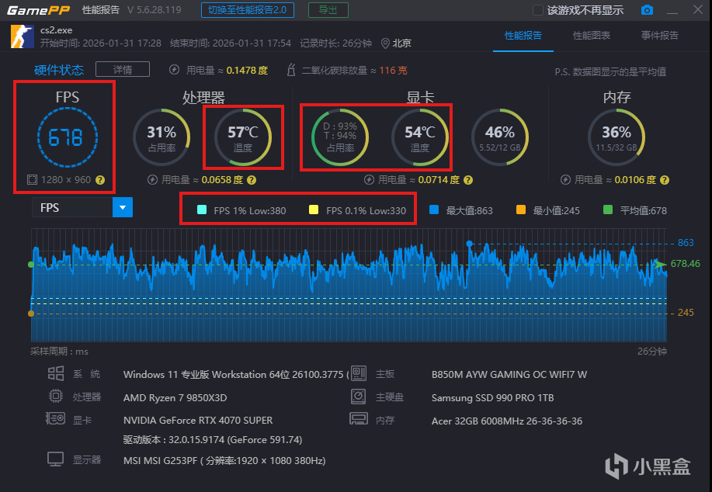
Task: Click the processor chip icon beside 处理器
Action: [56, 397]
